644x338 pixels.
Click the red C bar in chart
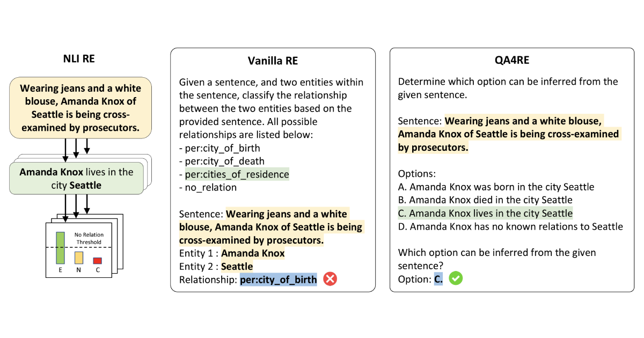[97, 261]
